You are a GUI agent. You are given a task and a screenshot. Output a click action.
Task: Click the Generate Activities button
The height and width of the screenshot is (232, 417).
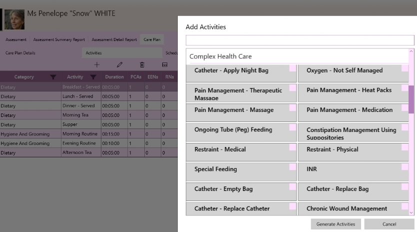click(336, 224)
